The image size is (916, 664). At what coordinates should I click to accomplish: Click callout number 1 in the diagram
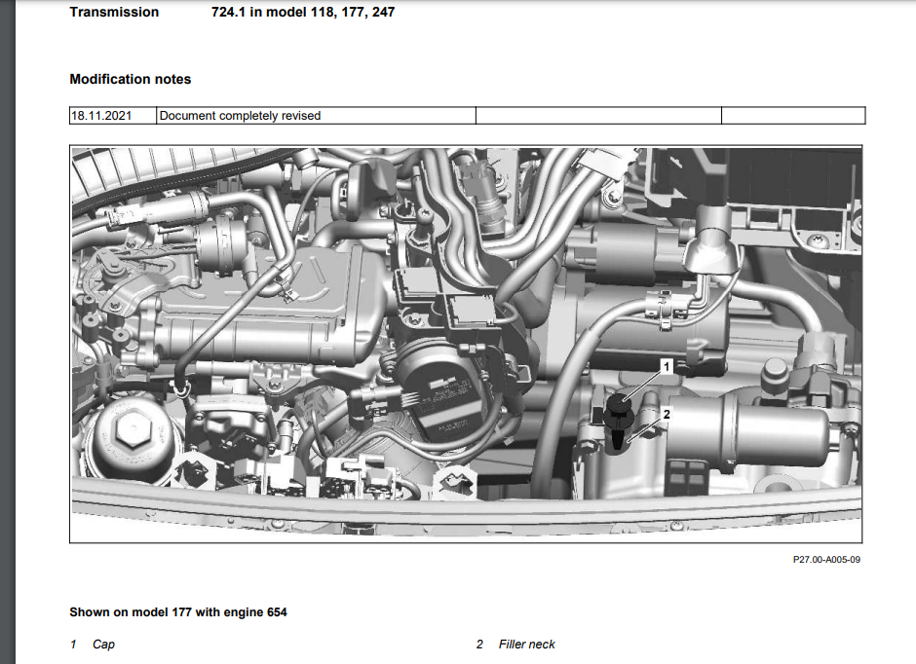click(x=666, y=366)
